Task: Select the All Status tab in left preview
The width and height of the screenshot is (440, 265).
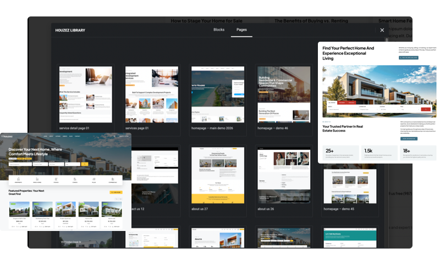Action: (13, 159)
